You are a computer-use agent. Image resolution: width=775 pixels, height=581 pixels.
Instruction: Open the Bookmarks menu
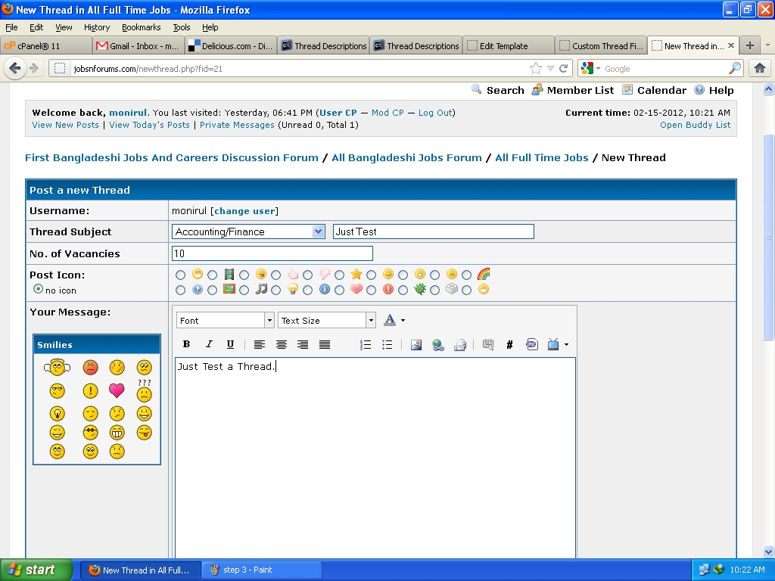141,27
